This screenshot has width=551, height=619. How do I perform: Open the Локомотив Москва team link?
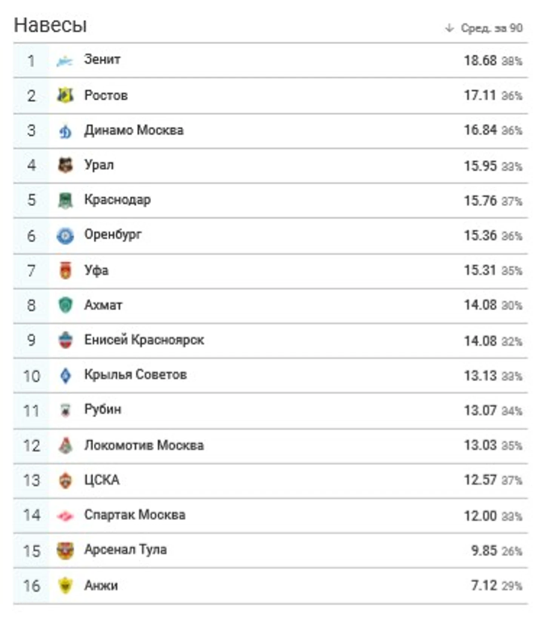click(x=144, y=445)
